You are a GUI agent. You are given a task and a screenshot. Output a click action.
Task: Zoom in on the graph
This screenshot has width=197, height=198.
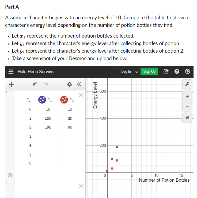pos(187,96)
